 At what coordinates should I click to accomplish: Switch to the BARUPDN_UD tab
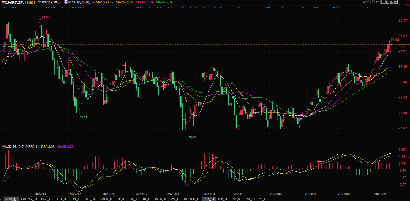pos(29,199)
